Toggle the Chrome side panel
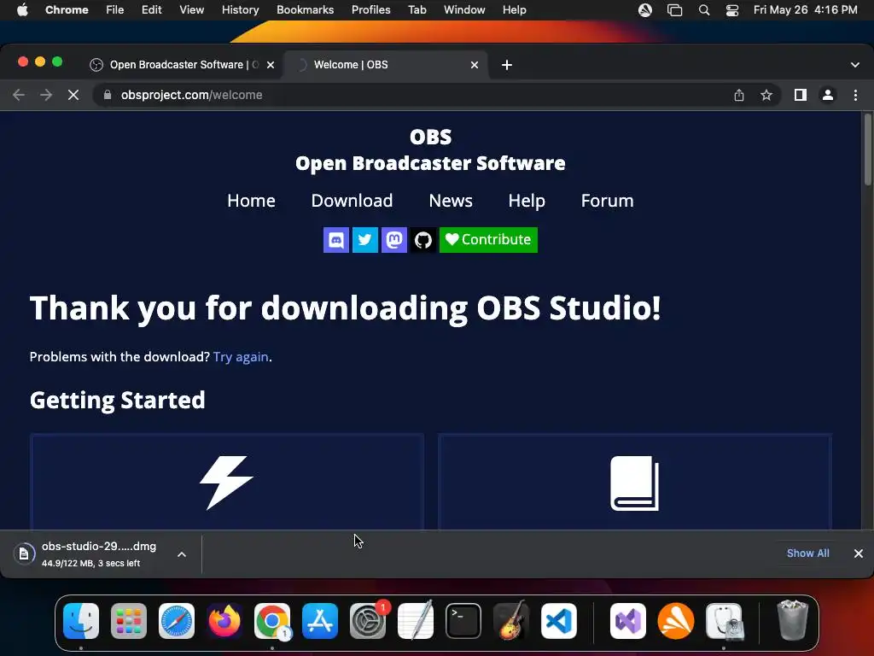874x656 pixels. click(x=801, y=95)
